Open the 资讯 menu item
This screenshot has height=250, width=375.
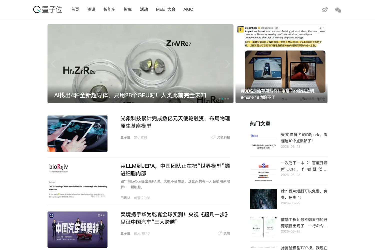click(91, 9)
